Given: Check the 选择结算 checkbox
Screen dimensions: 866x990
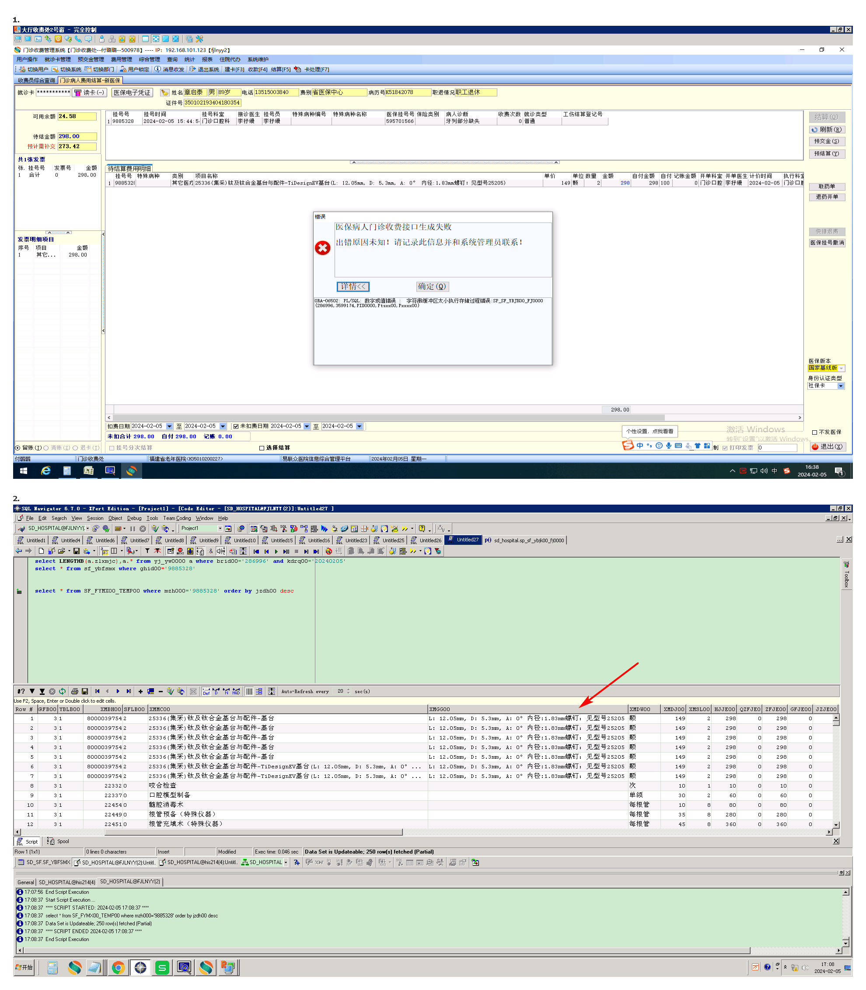Looking at the screenshot, I should coord(262,448).
